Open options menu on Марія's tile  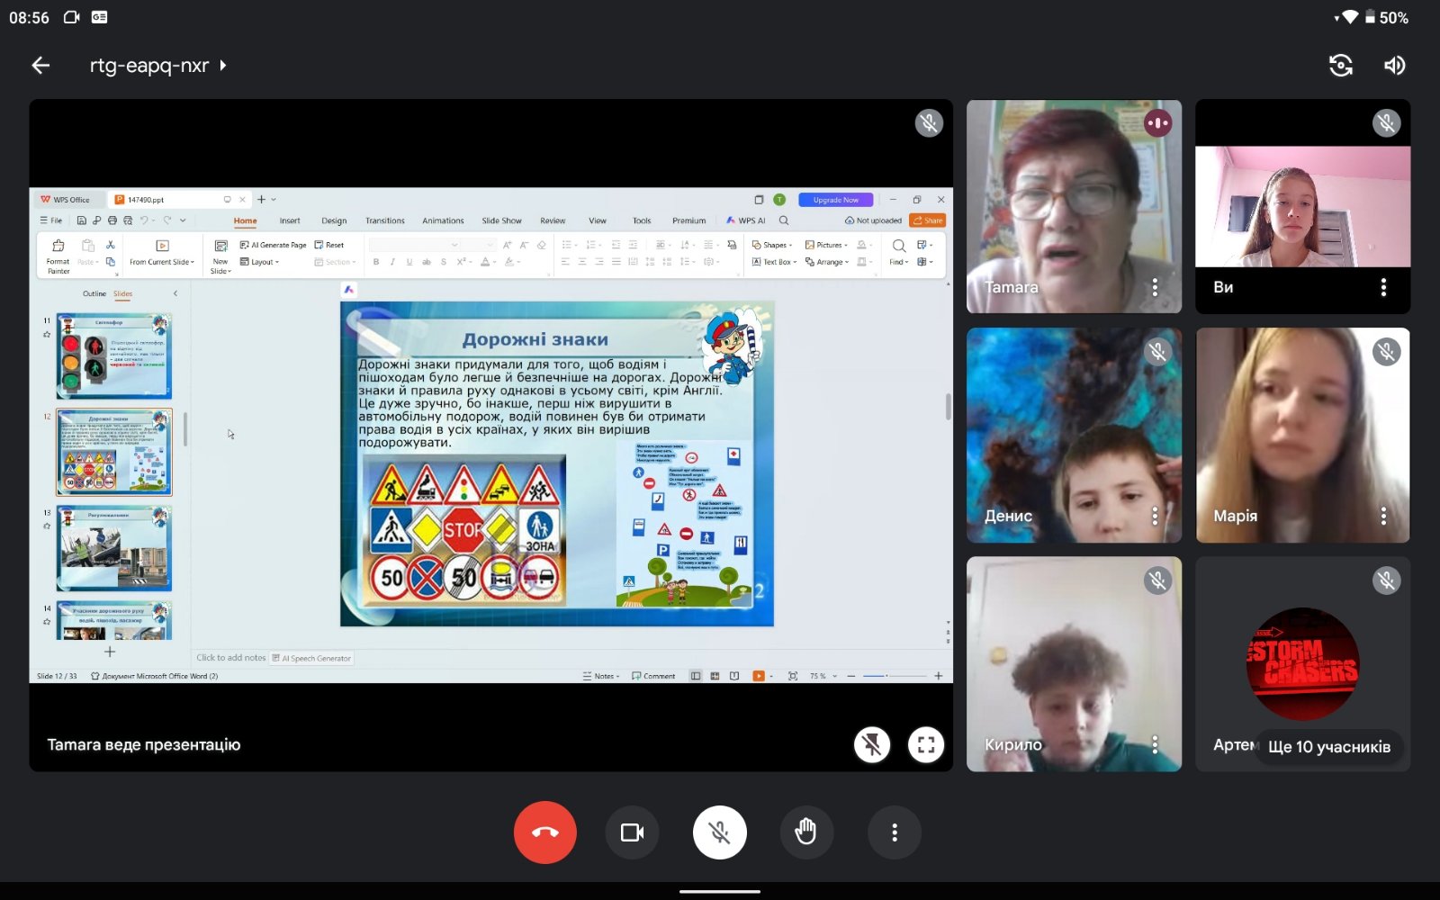(1383, 516)
